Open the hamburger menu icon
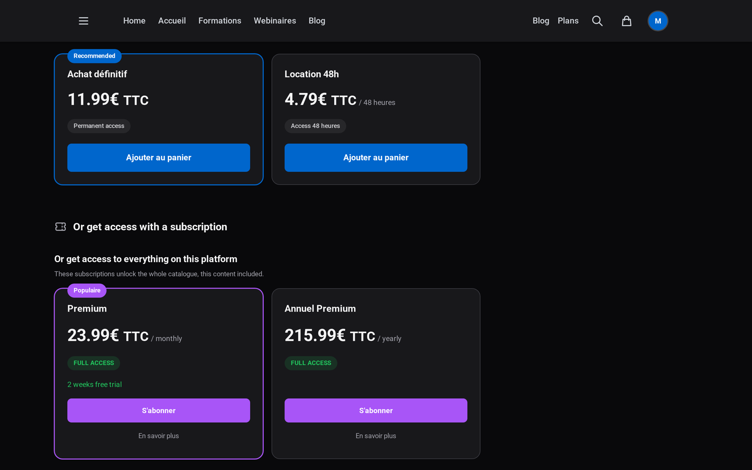 [x=83, y=21]
